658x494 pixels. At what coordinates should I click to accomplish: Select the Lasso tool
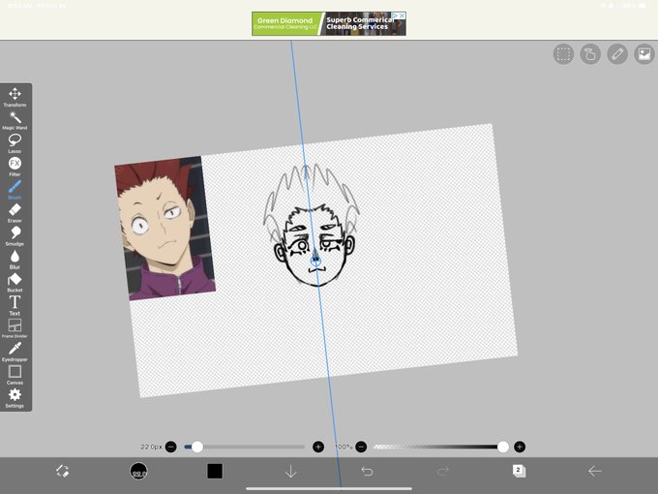point(15,143)
